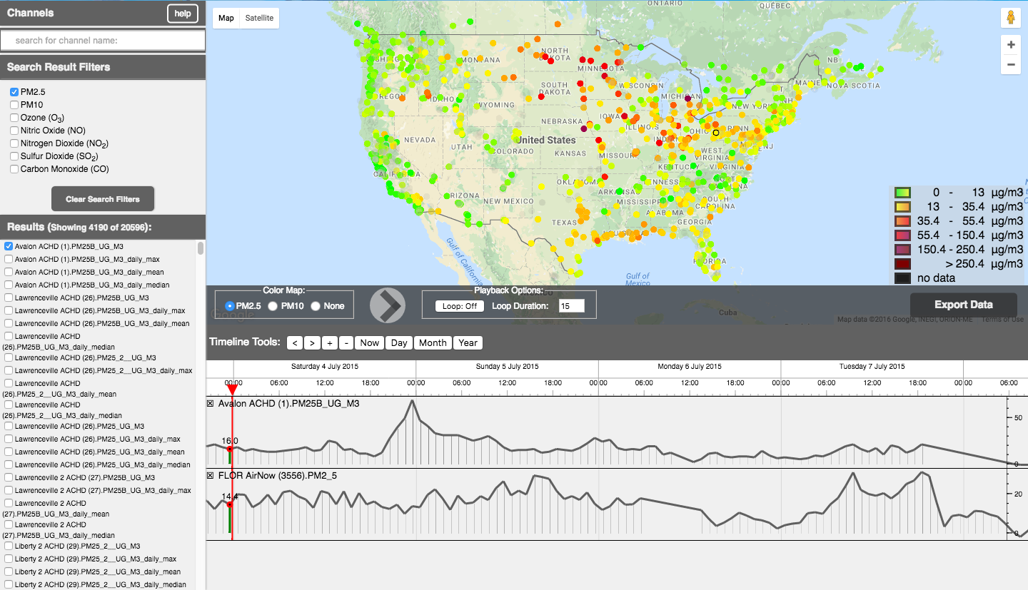Check Lawrenceville 2 ACHD (27).PM25B_UG_M3 channel
Viewport: 1028px width, 590px height.
pyautogui.click(x=9, y=477)
